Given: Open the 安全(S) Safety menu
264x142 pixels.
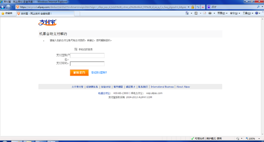Looking at the screenshot, I should (x=235, y=13).
